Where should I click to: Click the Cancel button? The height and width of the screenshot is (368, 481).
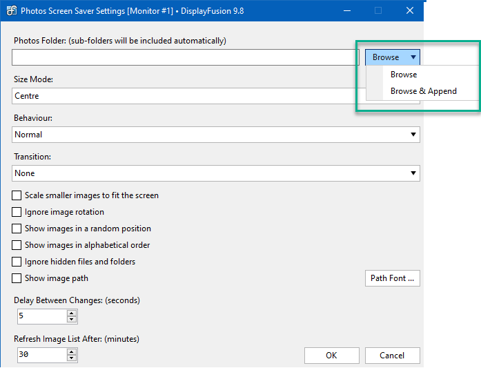pyautogui.click(x=393, y=356)
